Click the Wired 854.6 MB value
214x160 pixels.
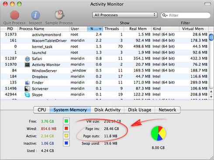click(48, 129)
